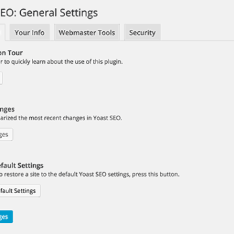Click the 'Tour' section heading
The image size is (234, 234).
click(x=16, y=53)
